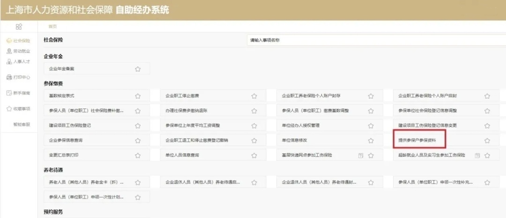
Task: Toggle favorite star for 变更汇总表打印
Action: [138, 155]
